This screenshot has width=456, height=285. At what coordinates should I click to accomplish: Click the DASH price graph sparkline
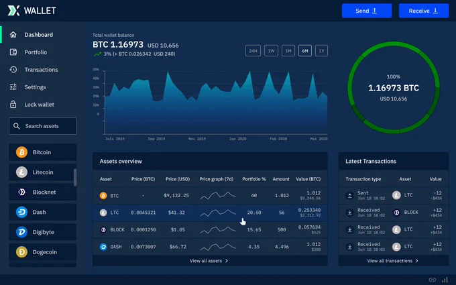click(218, 247)
